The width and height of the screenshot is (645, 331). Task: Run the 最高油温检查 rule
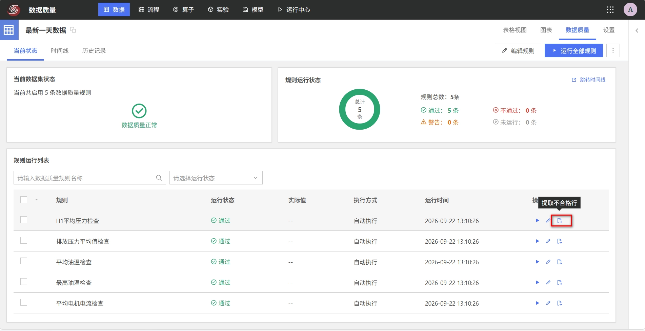click(537, 282)
